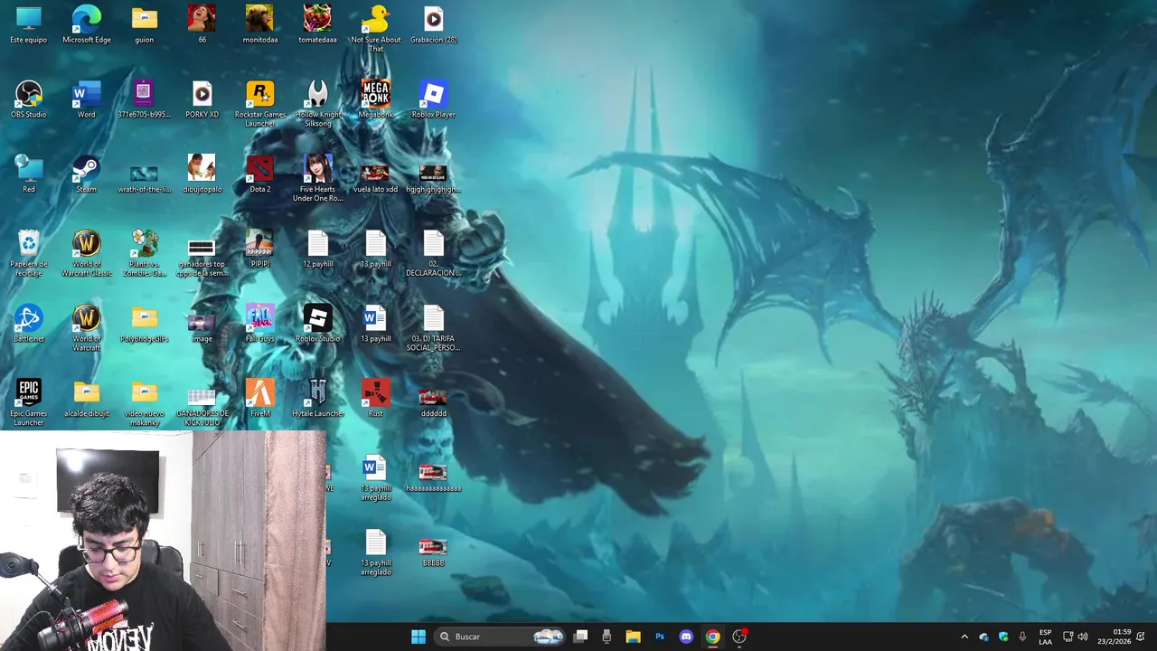Select the 02. DECLARACION document icon
The width and height of the screenshot is (1157, 651).
click(433, 254)
